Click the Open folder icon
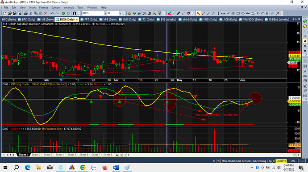 point(10,13)
